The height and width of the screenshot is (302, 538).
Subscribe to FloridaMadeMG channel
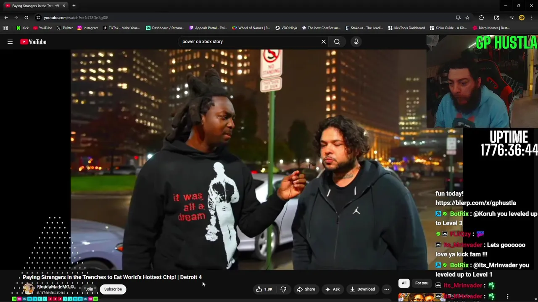[x=113, y=289]
